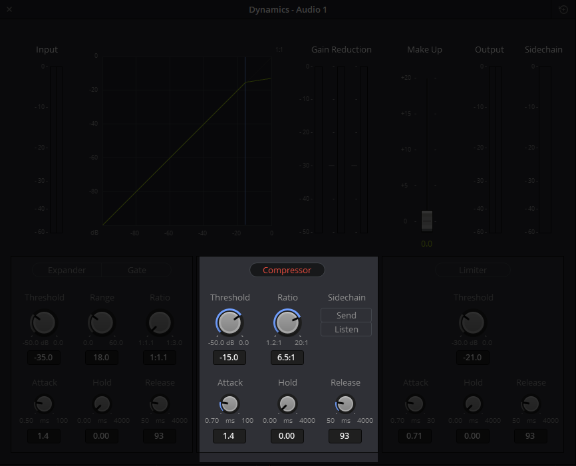Image resolution: width=576 pixels, height=466 pixels.
Task: Select the Expander Ratio value field 1:1.1
Action: coord(160,358)
